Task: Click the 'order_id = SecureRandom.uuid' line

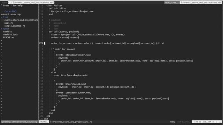Action: [70, 75]
